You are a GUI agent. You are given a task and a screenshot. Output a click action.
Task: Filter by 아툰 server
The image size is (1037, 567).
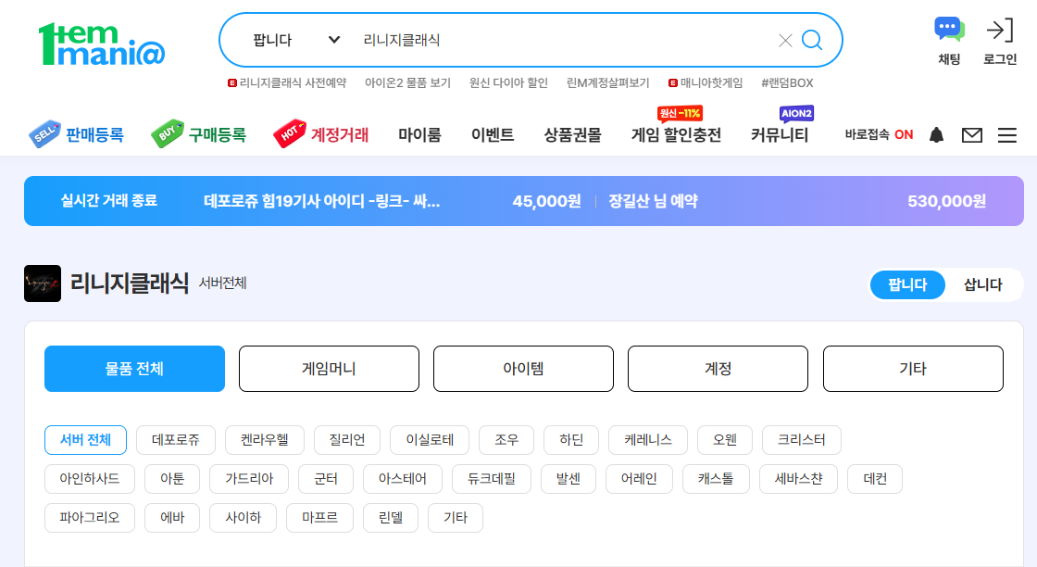172,479
